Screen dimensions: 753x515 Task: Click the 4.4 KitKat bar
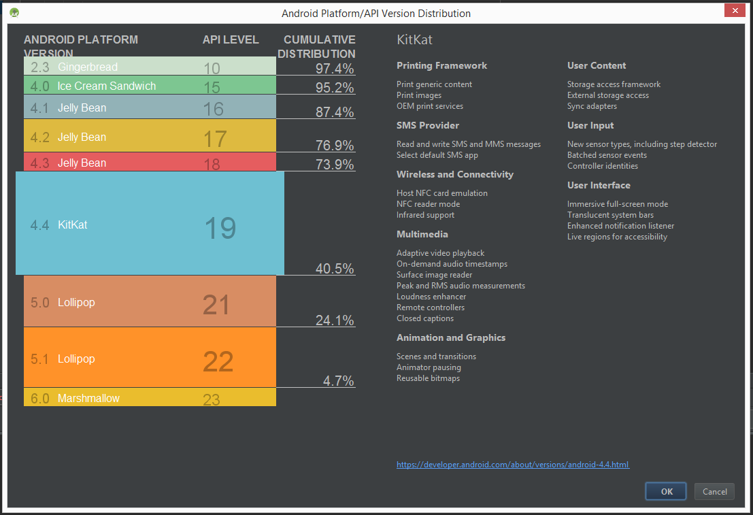click(x=150, y=223)
